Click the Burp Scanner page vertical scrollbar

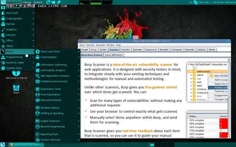[x=229, y=98]
